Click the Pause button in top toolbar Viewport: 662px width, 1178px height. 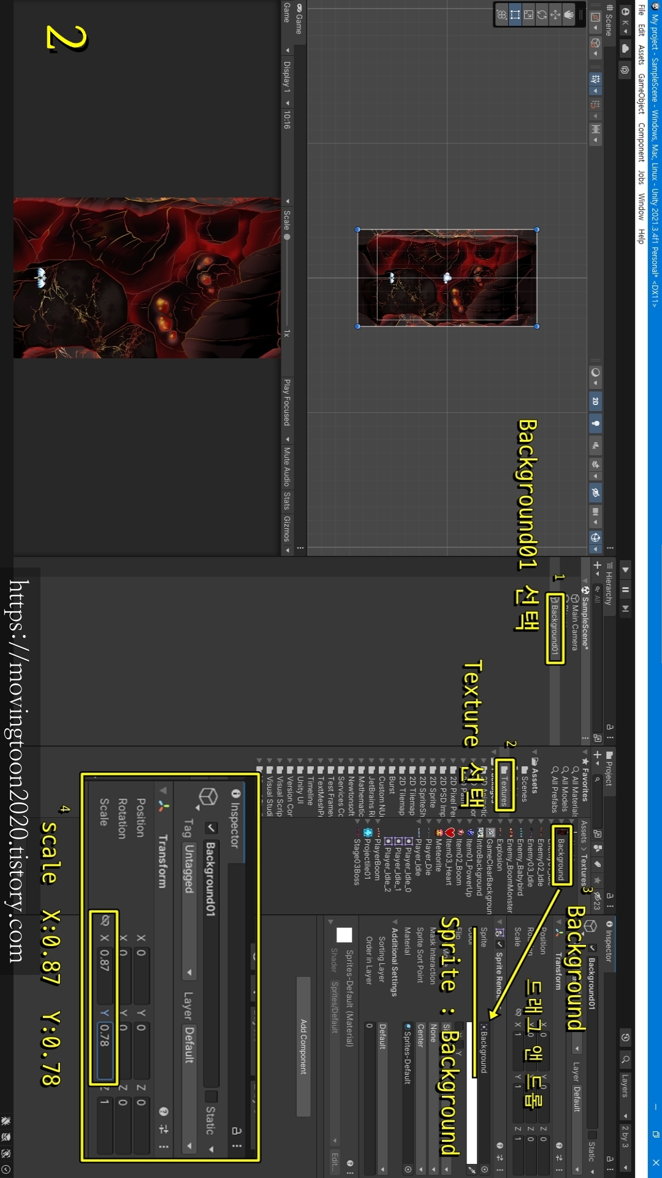point(625,590)
